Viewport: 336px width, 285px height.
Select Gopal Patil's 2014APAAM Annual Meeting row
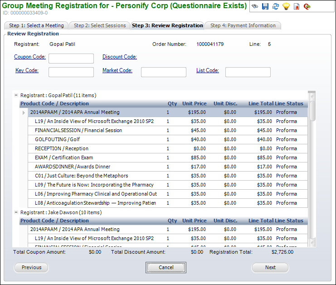click(x=168, y=113)
